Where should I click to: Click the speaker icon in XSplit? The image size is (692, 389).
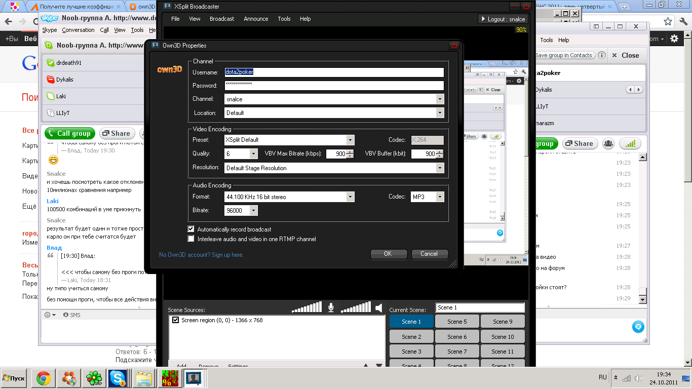click(378, 307)
